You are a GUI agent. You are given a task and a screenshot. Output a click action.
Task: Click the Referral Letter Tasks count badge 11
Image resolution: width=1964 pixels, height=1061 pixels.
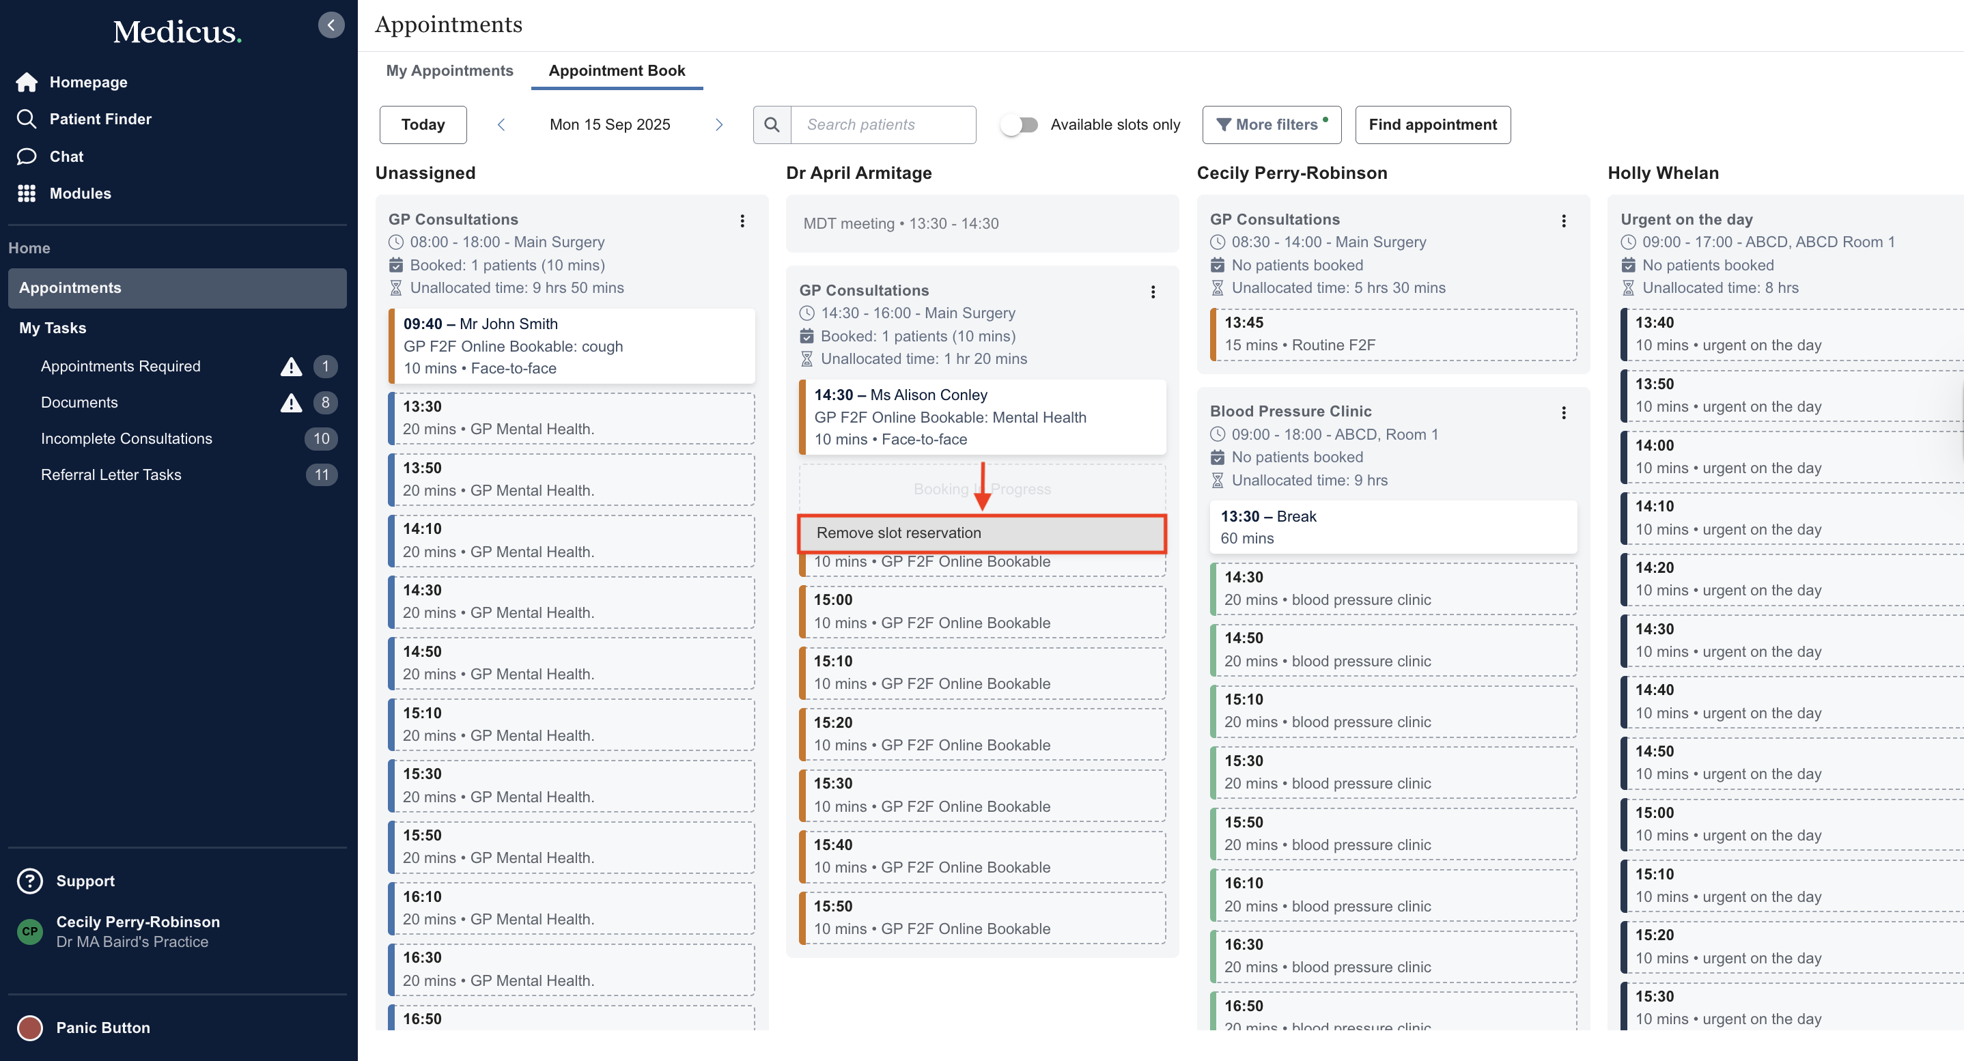pos(321,474)
